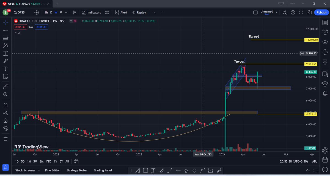The height and width of the screenshot is (176, 330).
Task: Open the emoji icons tool
Action: click(5, 76)
